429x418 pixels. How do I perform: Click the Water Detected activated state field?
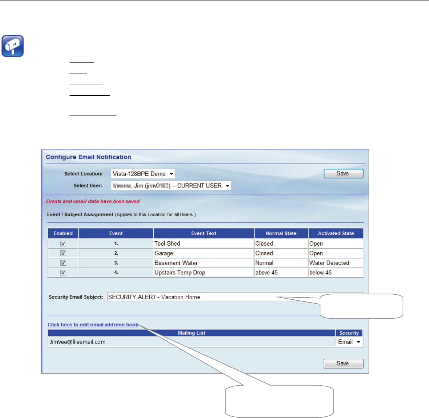(x=336, y=263)
